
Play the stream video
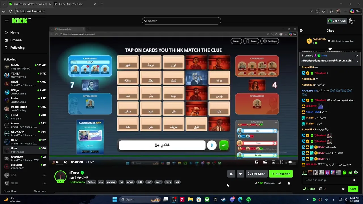click(57, 162)
